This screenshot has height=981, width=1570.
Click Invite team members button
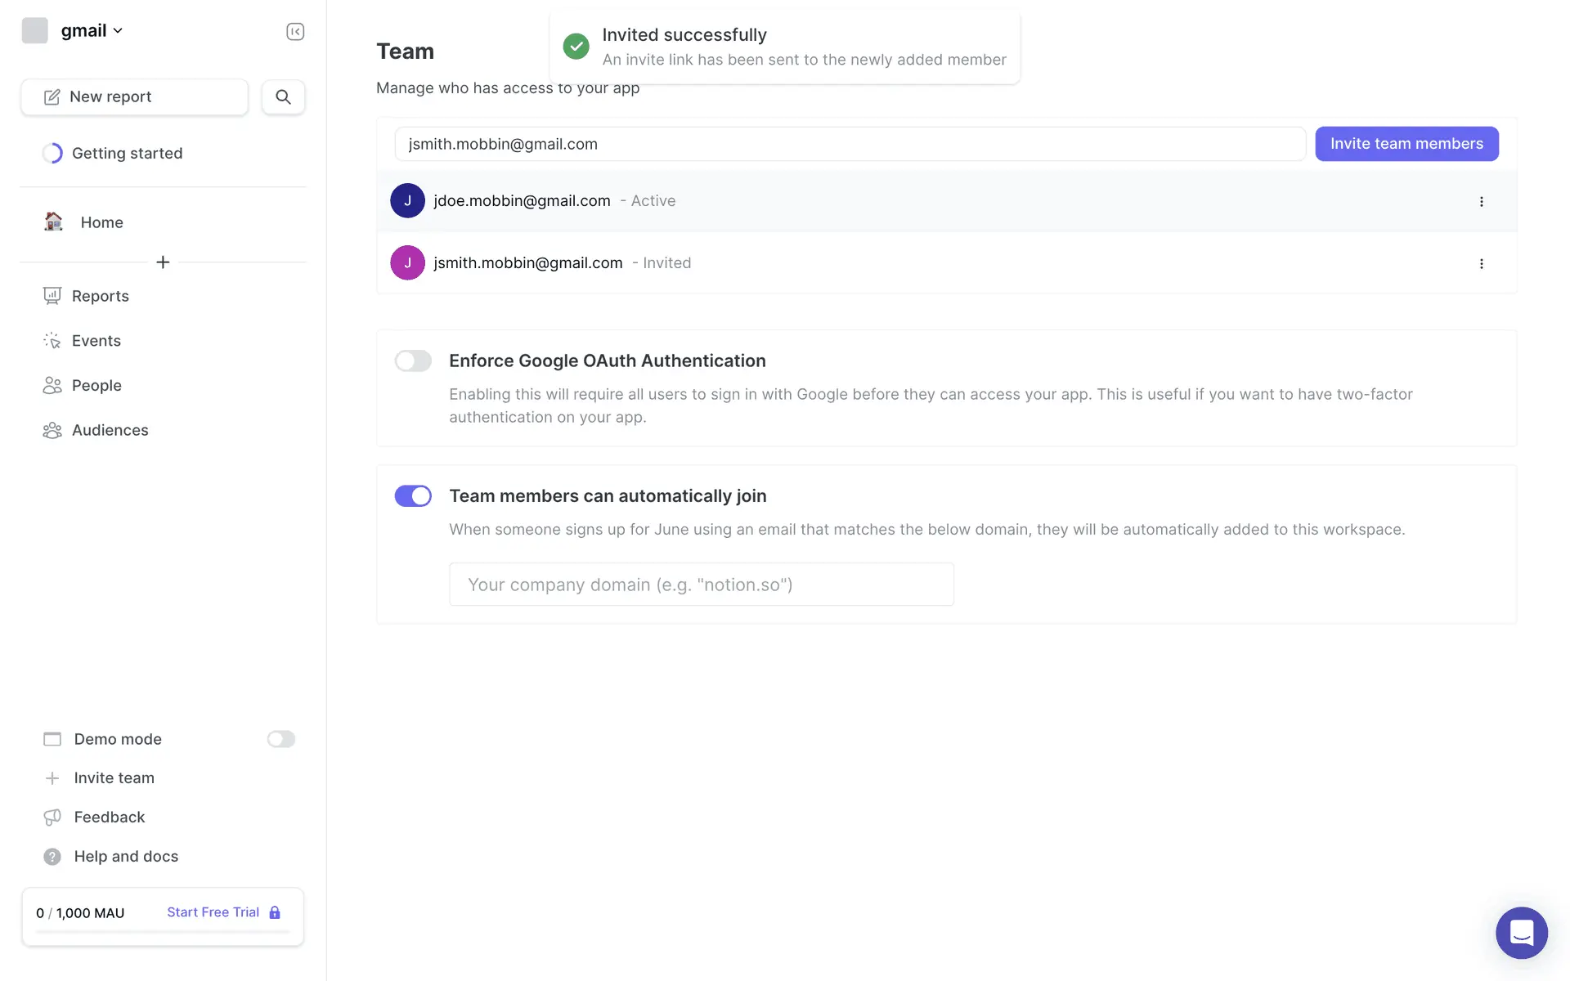[1406, 144]
